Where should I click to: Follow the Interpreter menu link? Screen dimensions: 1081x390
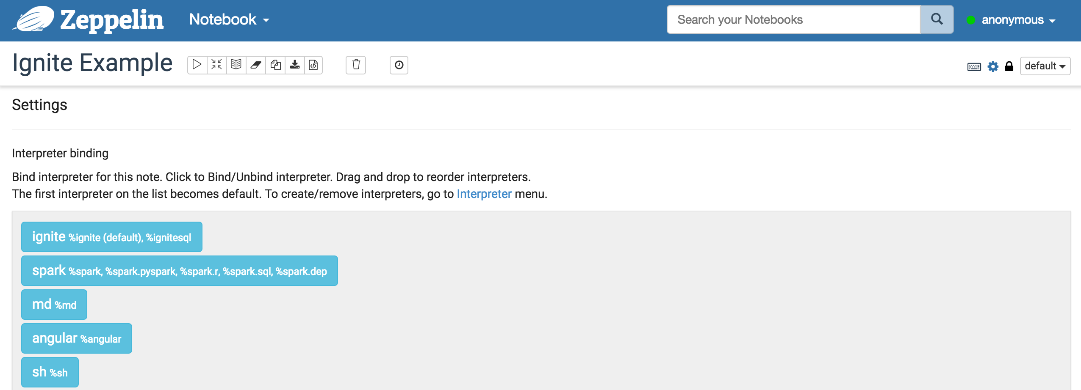484,194
